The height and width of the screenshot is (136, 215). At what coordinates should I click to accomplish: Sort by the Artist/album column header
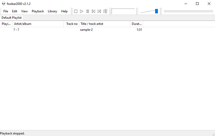38,24
